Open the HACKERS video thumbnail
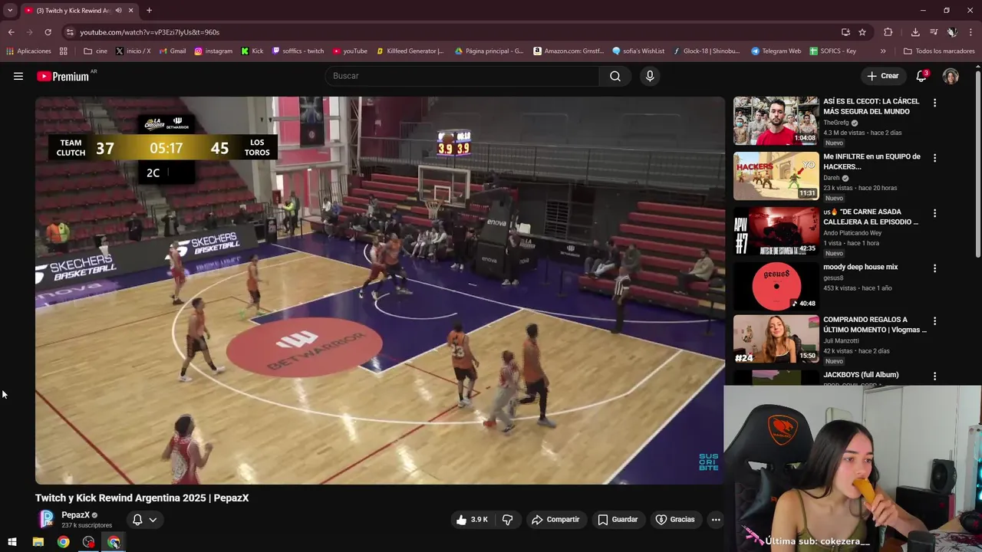Screen dimensions: 982x552 [x=776, y=176]
